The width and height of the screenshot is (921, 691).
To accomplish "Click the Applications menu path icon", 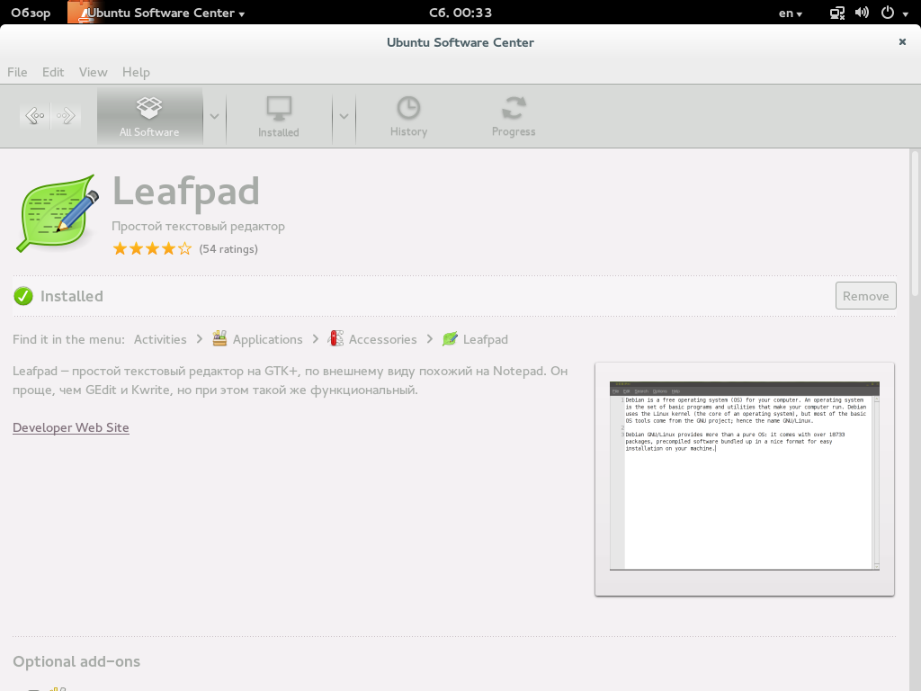I will click(x=219, y=338).
